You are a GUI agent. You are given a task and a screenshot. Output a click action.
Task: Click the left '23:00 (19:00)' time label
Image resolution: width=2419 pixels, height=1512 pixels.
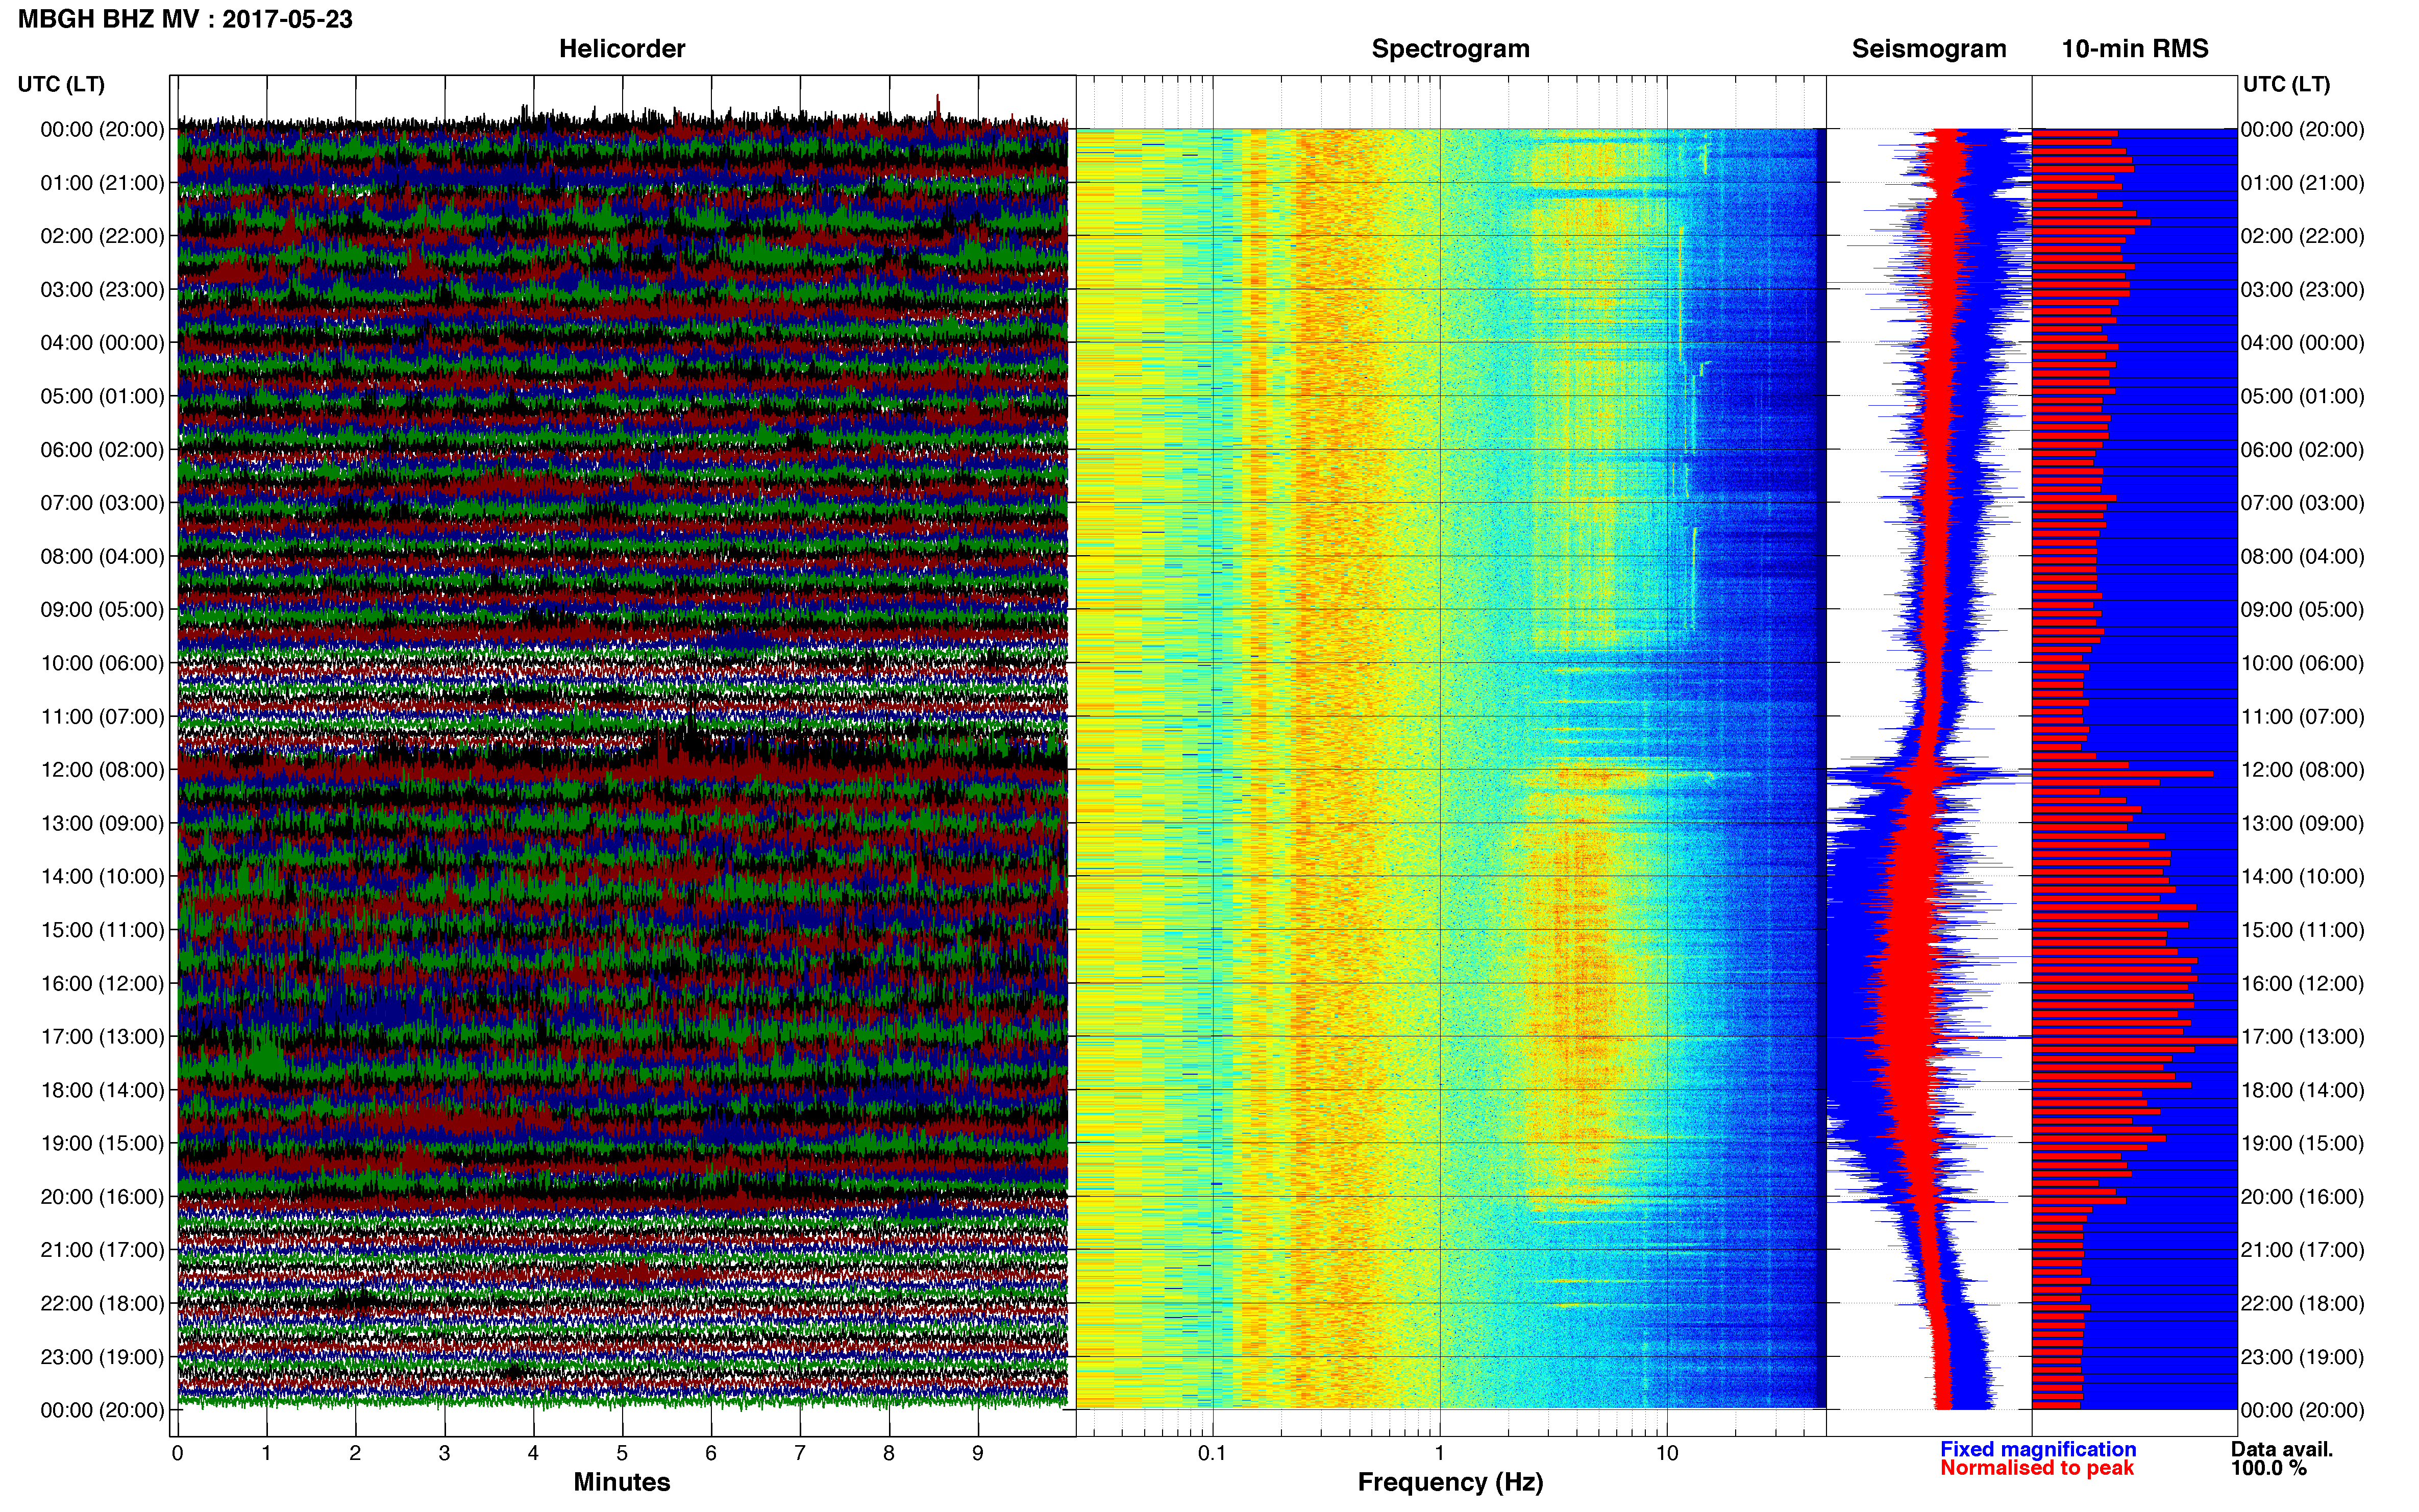tap(102, 1357)
